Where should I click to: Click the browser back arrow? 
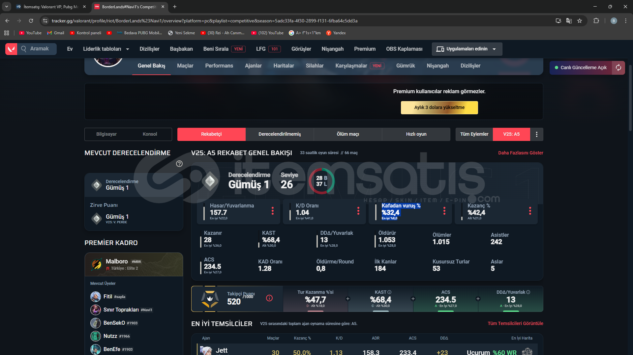(x=7, y=21)
